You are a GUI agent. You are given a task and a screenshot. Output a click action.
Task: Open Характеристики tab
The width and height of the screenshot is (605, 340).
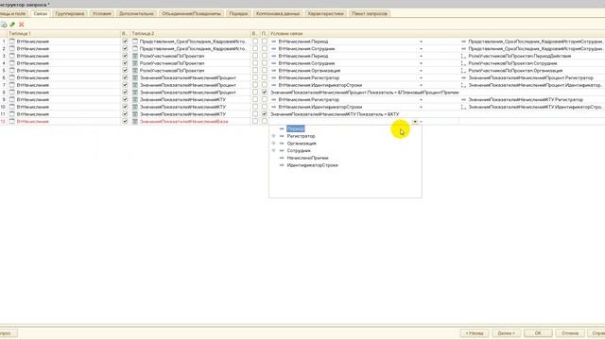pyautogui.click(x=325, y=13)
